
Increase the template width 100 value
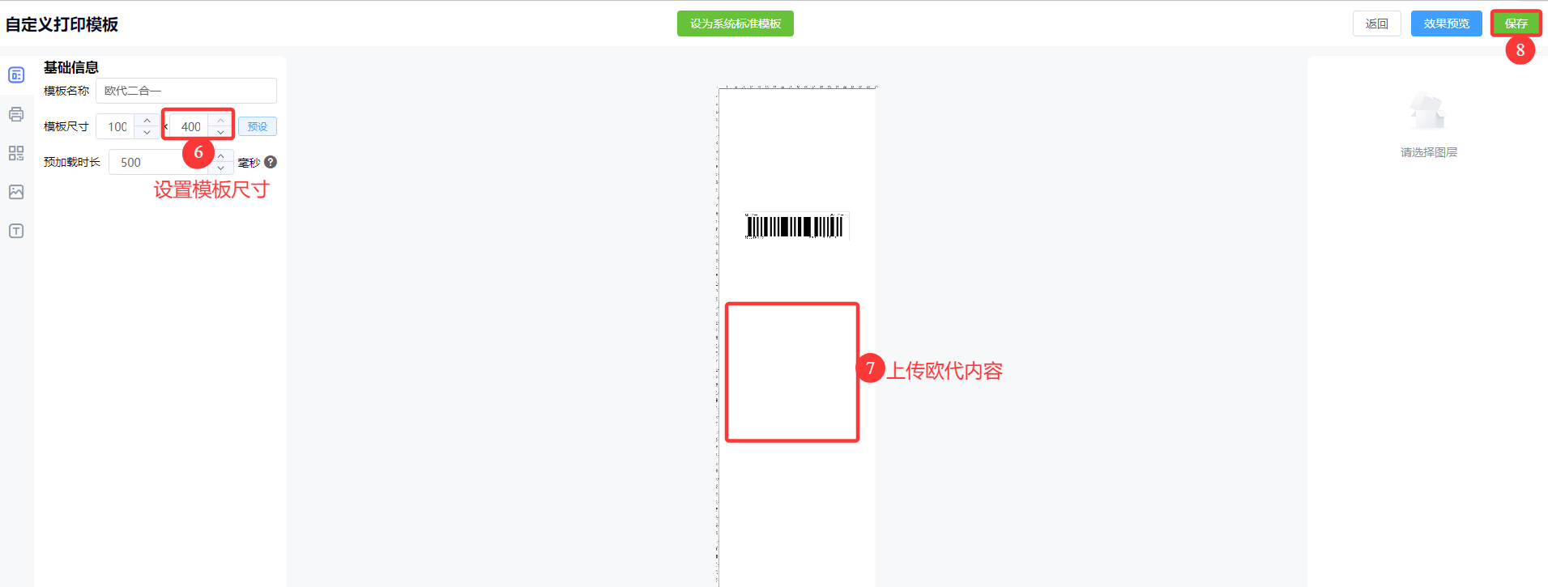(147, 121)
